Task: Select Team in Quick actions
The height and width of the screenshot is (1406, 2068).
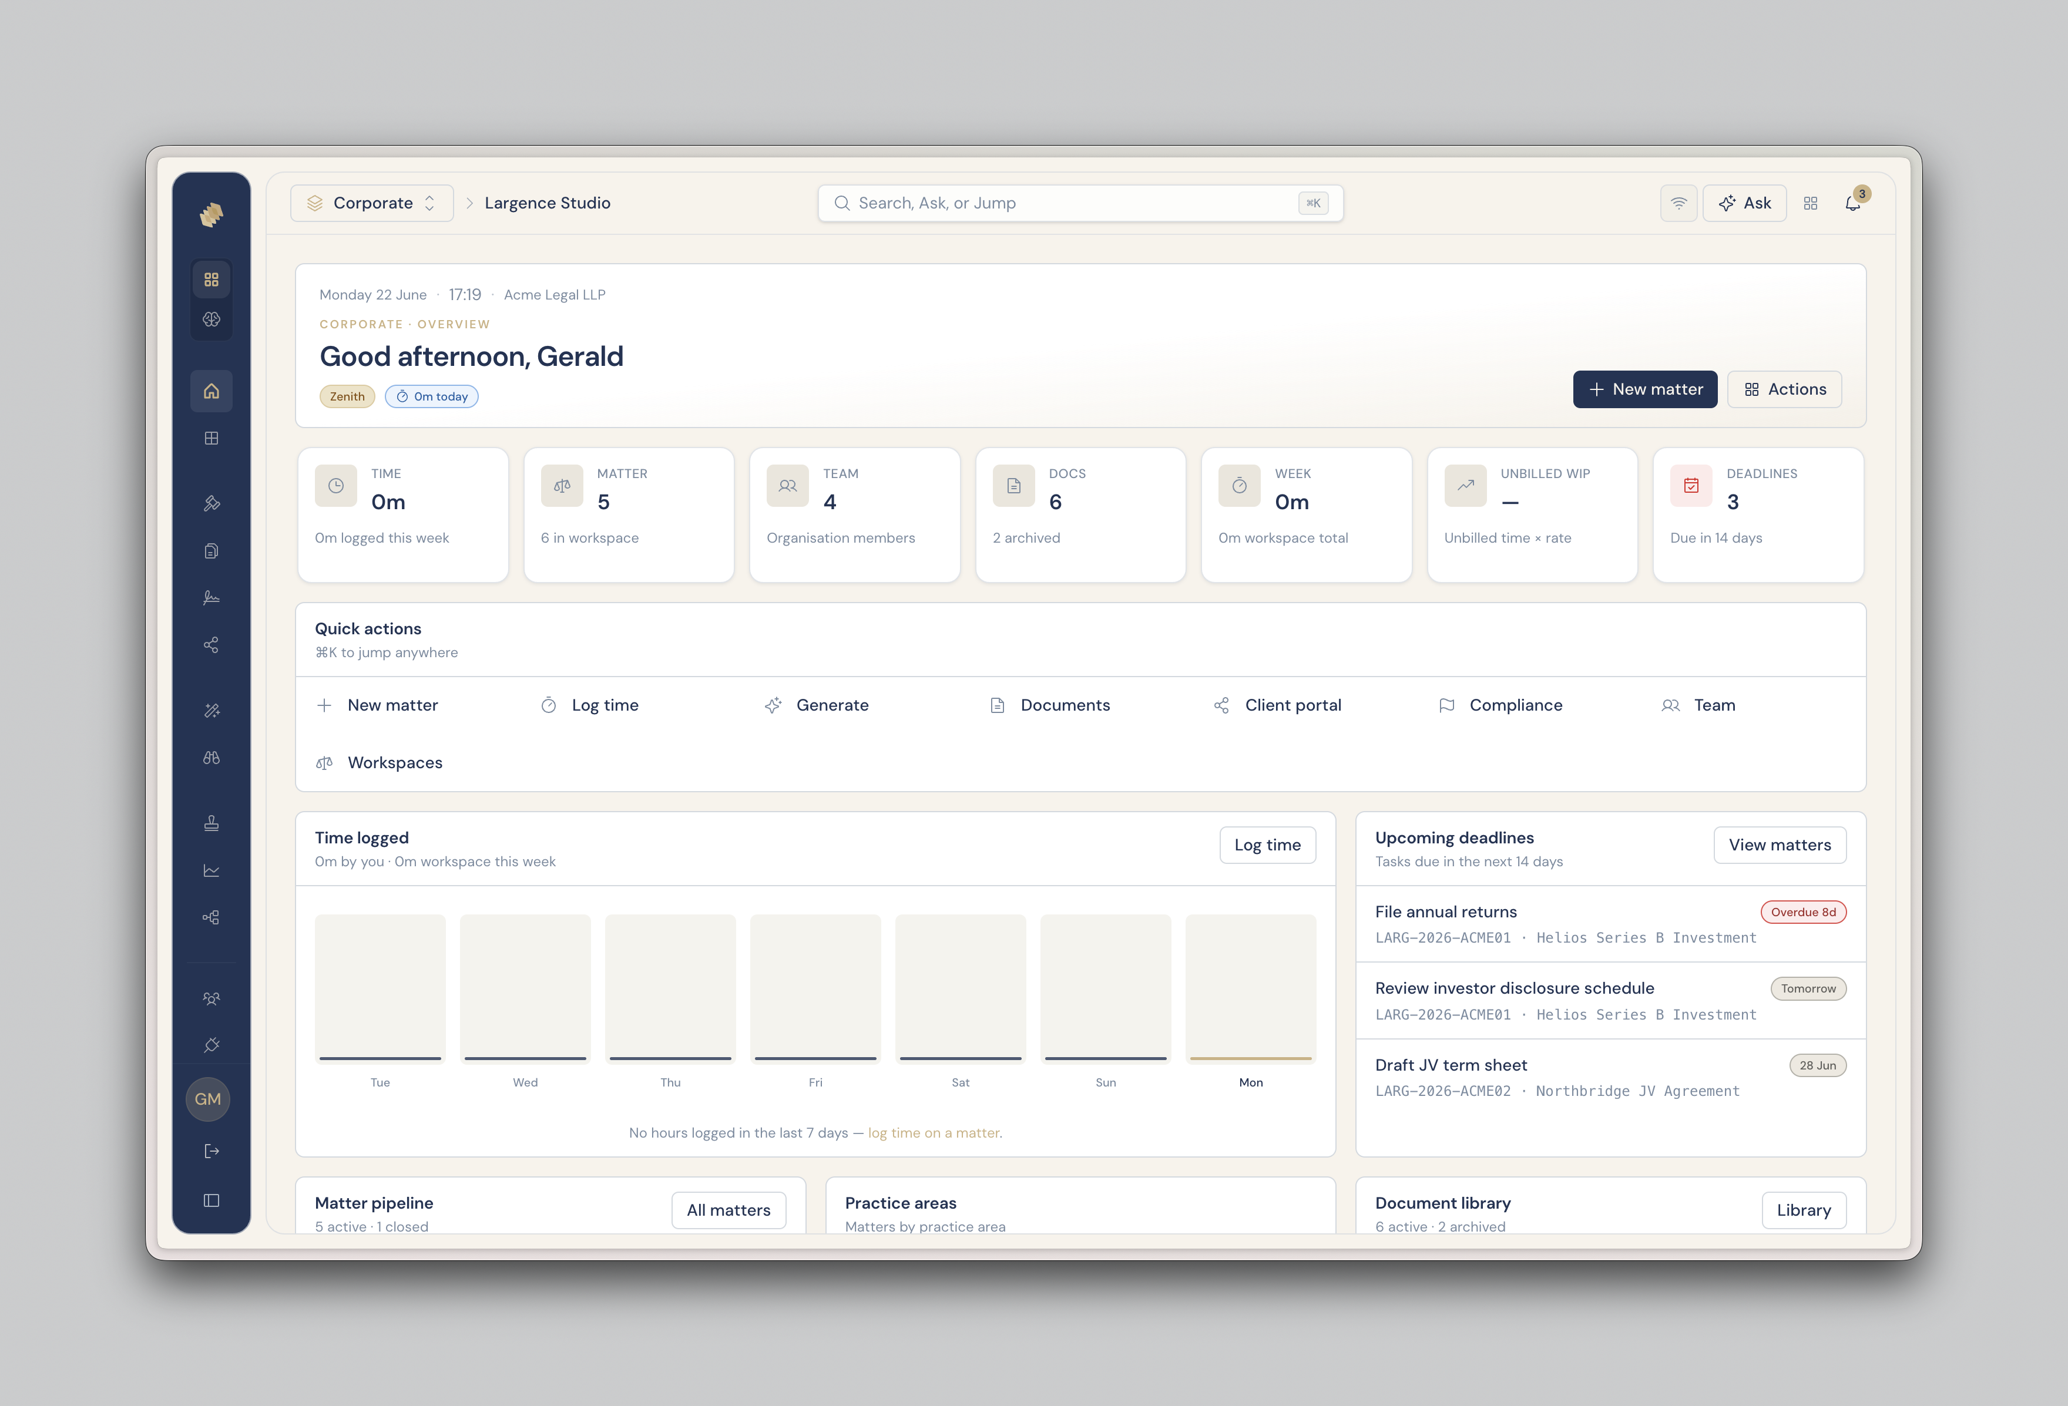Action: 1698,705
